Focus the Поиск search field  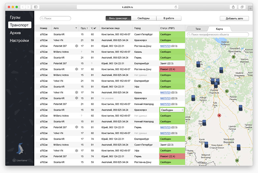pyautogui.click(x=55, y=18)
